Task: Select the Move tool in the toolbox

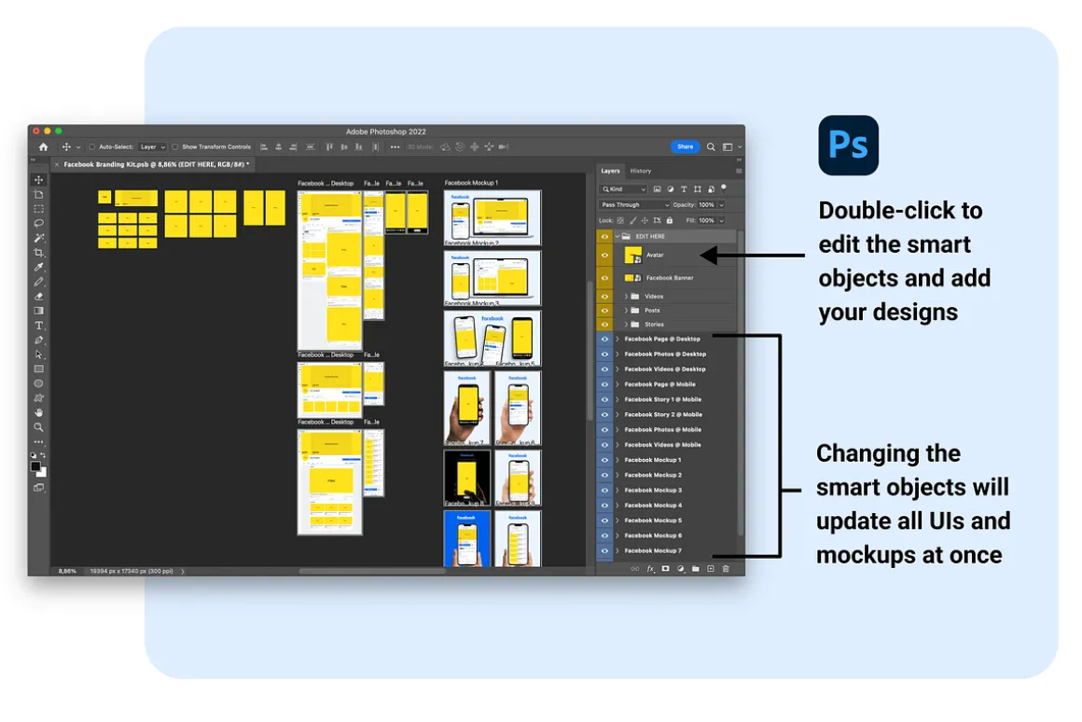Action: click(38, 179)
